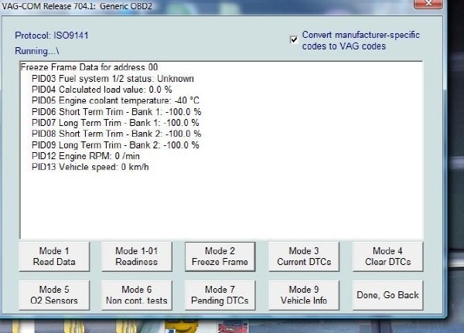This screenshot has width=464, height=333.
Task: Select PID06 Short Term Trim Bank 1 line
Action: coord(116,112)
